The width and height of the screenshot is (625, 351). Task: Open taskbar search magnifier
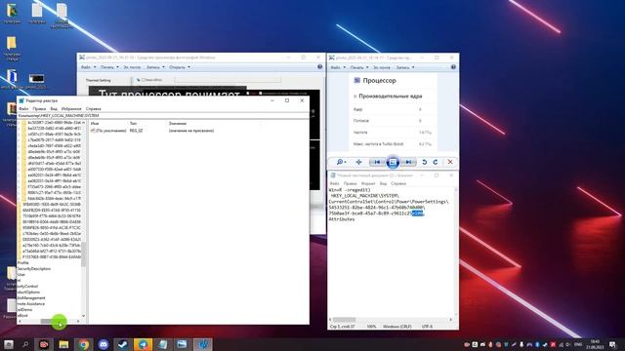click(25, 344)
